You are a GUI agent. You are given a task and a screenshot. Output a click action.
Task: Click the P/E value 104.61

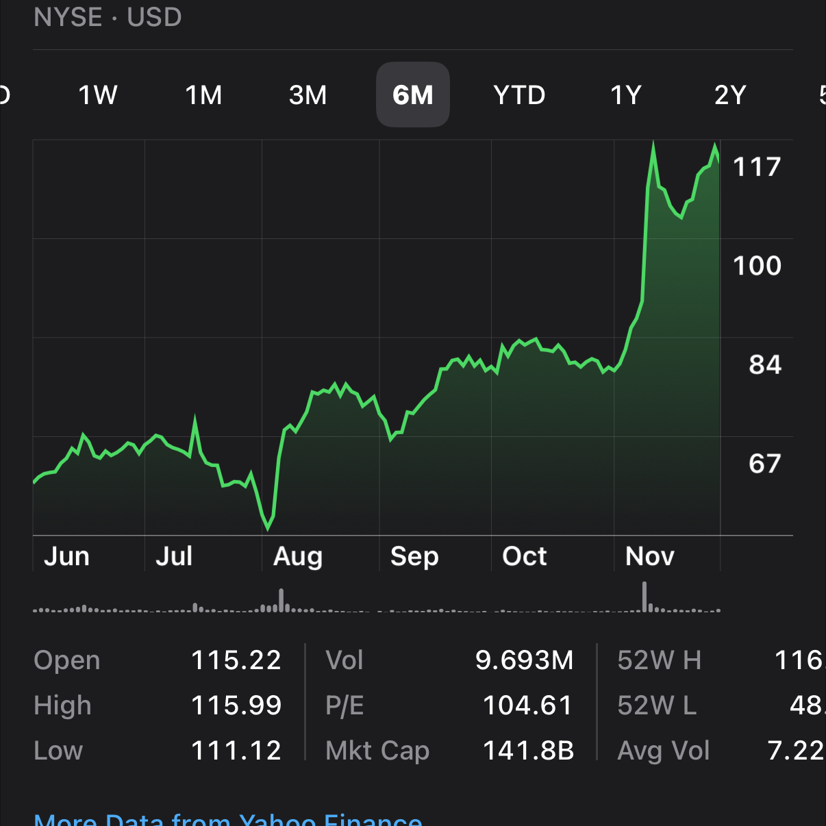[527, 705]
